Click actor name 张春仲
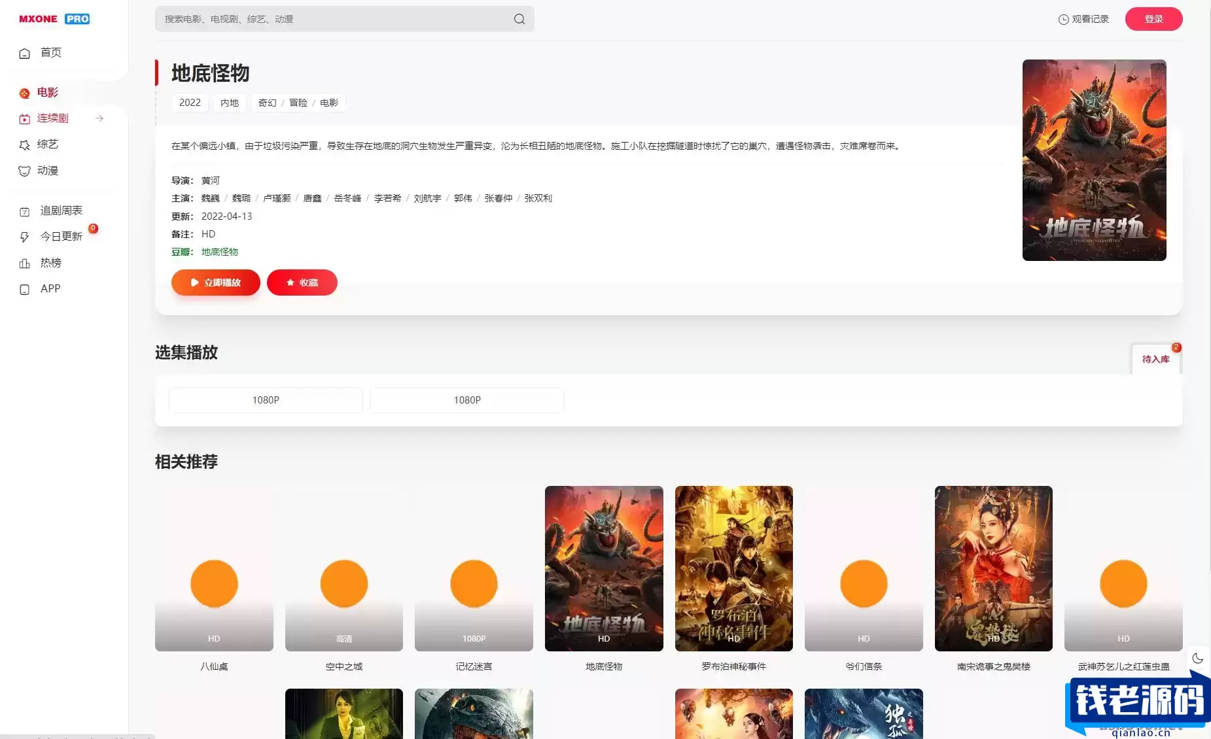 pyautogui.click(x=499, y=198)
